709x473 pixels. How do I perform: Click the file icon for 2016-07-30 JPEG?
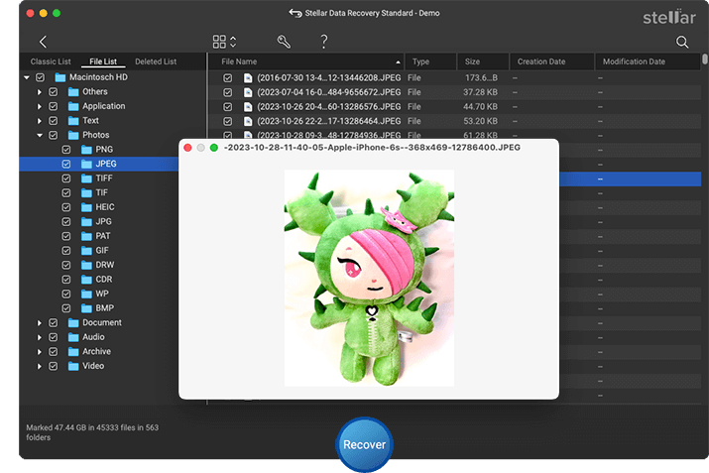[248, 77]
